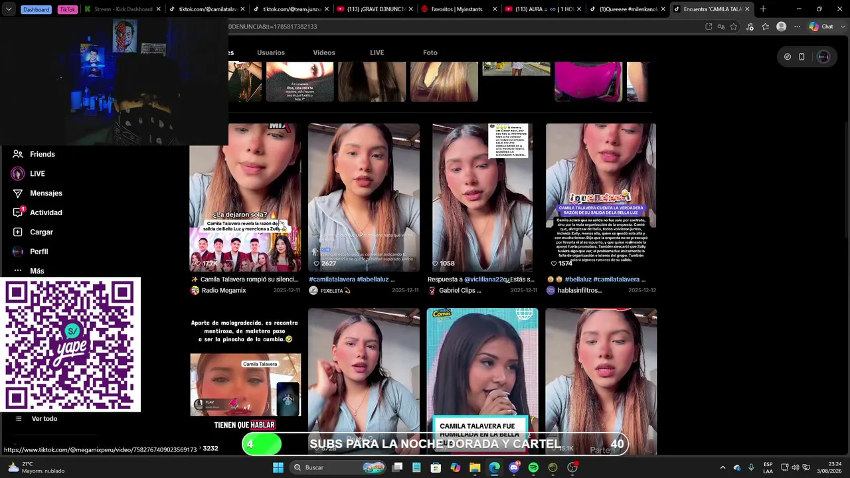
Task: Open the Gabriel Clips video thumbnail
Action: pos(482,197)
